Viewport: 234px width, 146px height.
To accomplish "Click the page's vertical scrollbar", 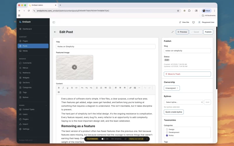I will click(x=216, y=58).
